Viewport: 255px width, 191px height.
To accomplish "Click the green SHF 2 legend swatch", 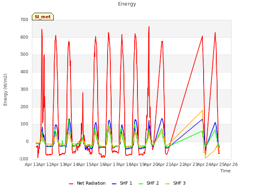I will [x=141, y=184].
